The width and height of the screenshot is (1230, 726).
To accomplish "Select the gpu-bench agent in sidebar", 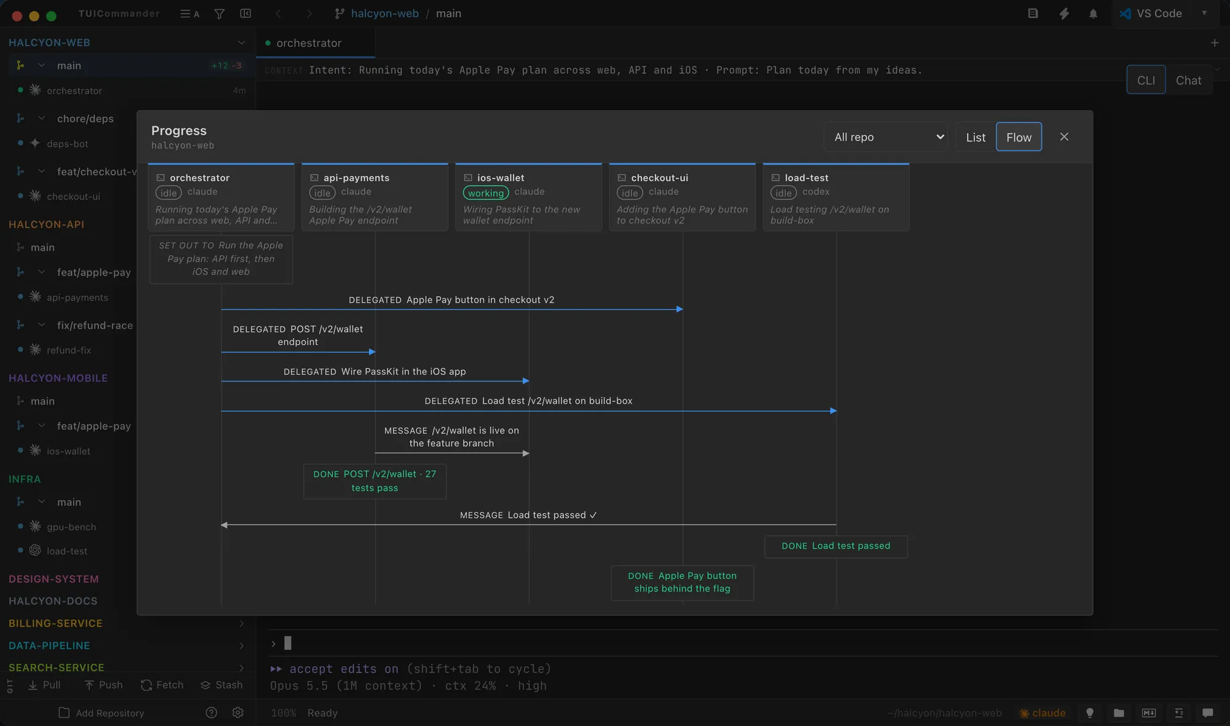I will pyautogui.click(x=71, y=527).
